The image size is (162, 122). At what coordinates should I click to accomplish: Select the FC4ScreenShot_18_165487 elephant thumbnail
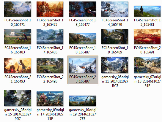tap(82, 39)
